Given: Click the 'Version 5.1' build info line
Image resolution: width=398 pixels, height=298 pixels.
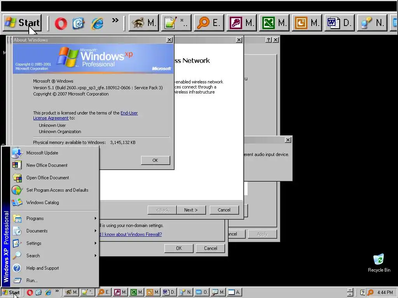Looking at the screenshot, I should point(98,88).
